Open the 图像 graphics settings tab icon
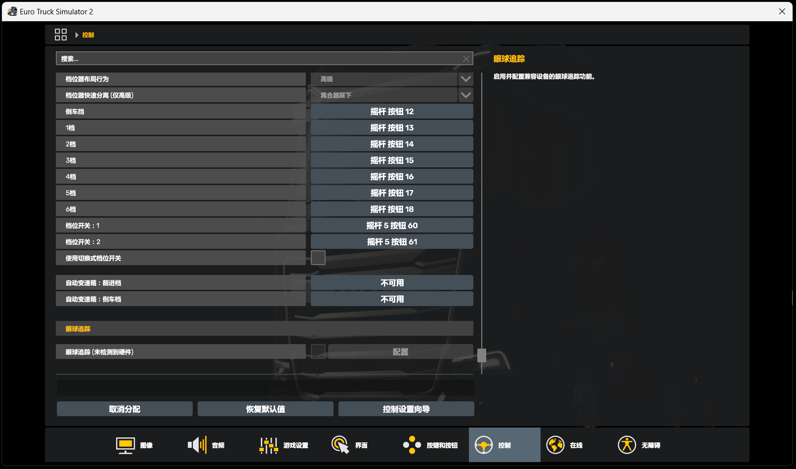Image resolution: width=796 pixels, height=469 pixels. (x=125, y=445)
